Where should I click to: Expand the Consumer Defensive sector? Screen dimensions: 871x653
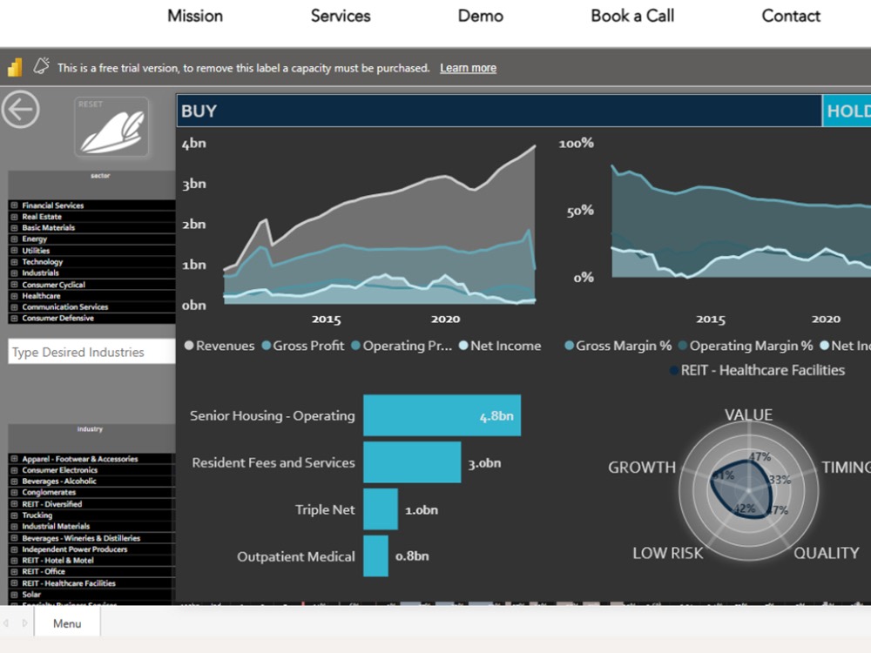[15, 318]
